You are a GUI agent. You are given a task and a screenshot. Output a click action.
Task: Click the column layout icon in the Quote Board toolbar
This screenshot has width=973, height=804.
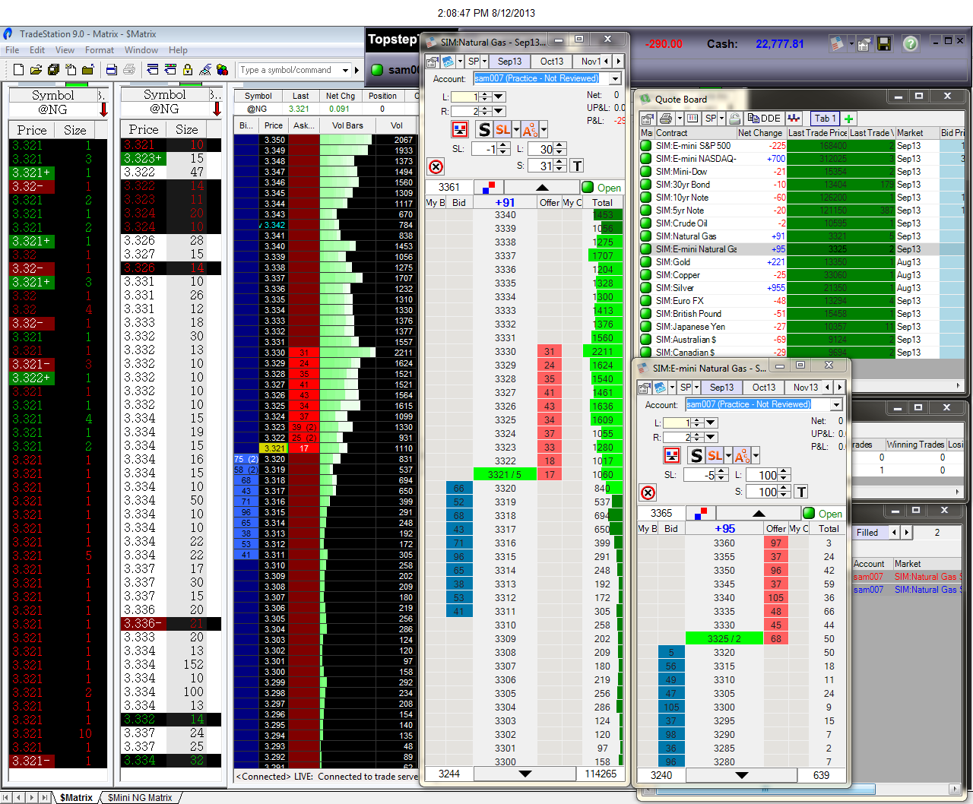pyautogui.click(x=693, y=119)
